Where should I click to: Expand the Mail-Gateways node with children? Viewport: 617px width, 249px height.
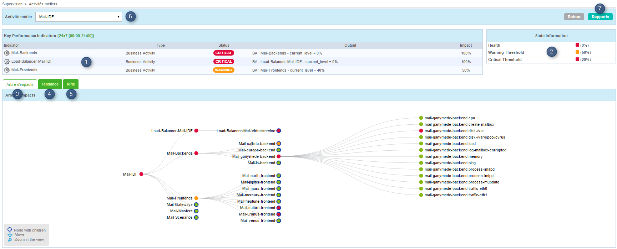(x=196, y=204)
